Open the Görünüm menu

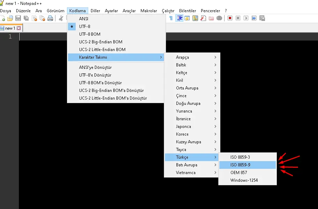(55, 11)
